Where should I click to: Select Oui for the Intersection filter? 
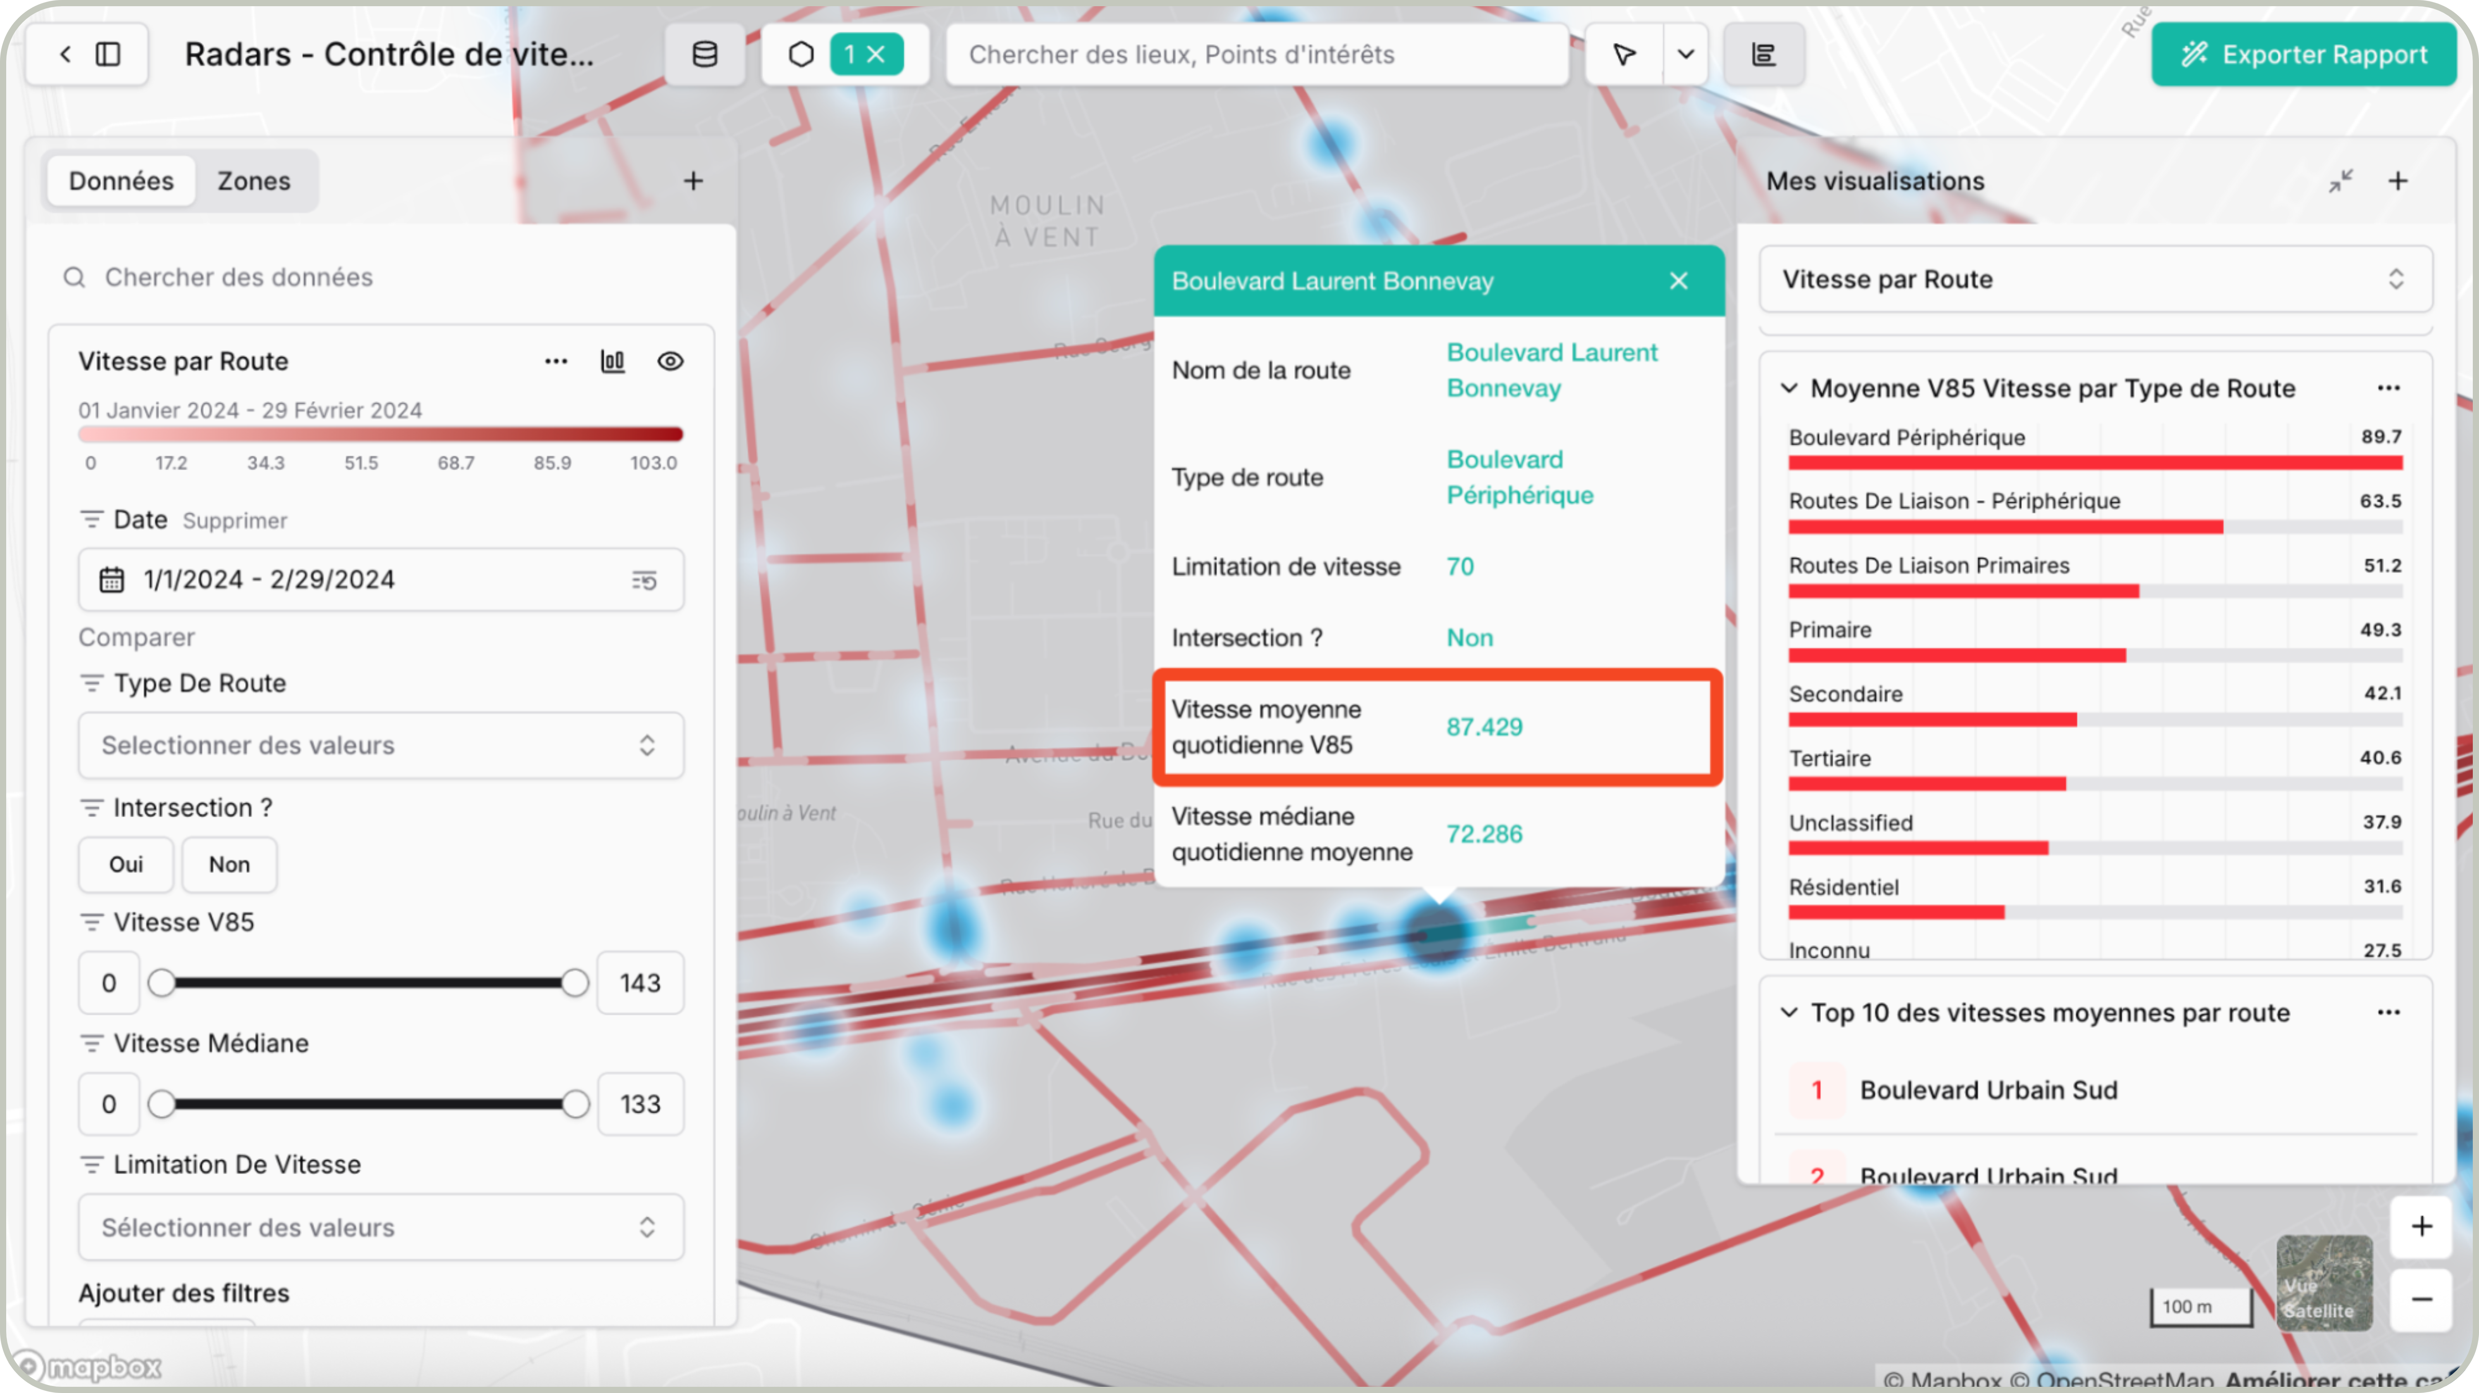click(x=126, y=864)
